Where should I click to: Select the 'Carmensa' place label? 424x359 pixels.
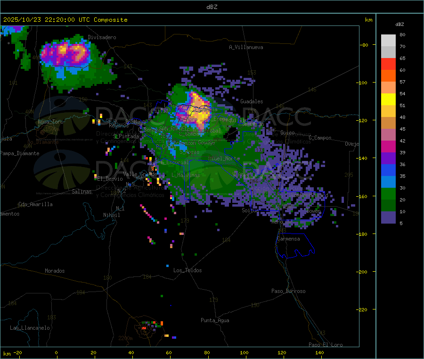click(x=288, y=239)
